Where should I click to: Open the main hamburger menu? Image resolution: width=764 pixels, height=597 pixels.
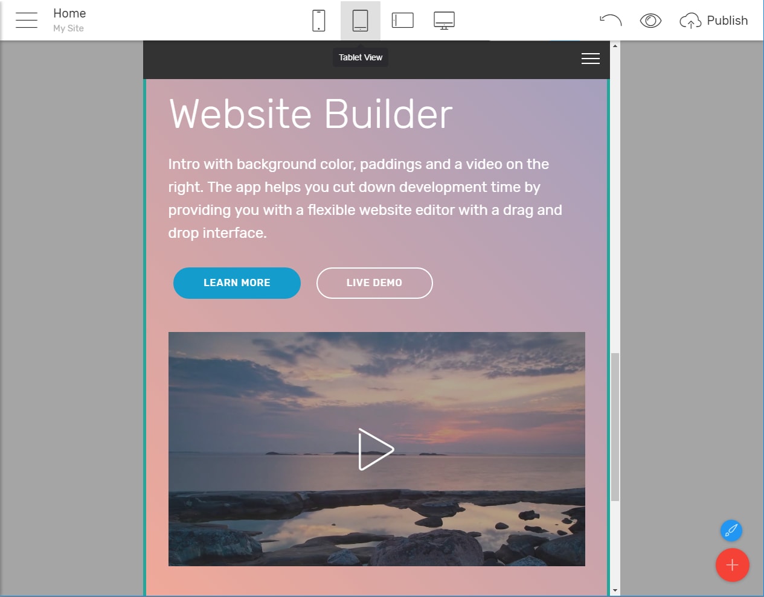27,20
